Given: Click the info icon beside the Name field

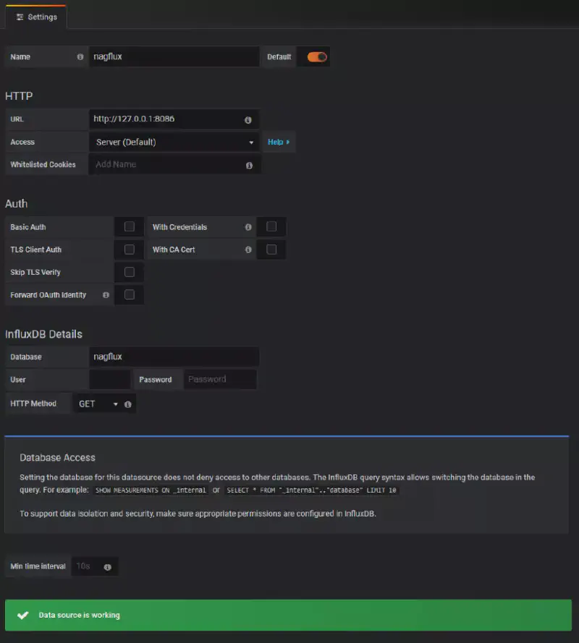Looking at the screenshot, I should (79, 56).
